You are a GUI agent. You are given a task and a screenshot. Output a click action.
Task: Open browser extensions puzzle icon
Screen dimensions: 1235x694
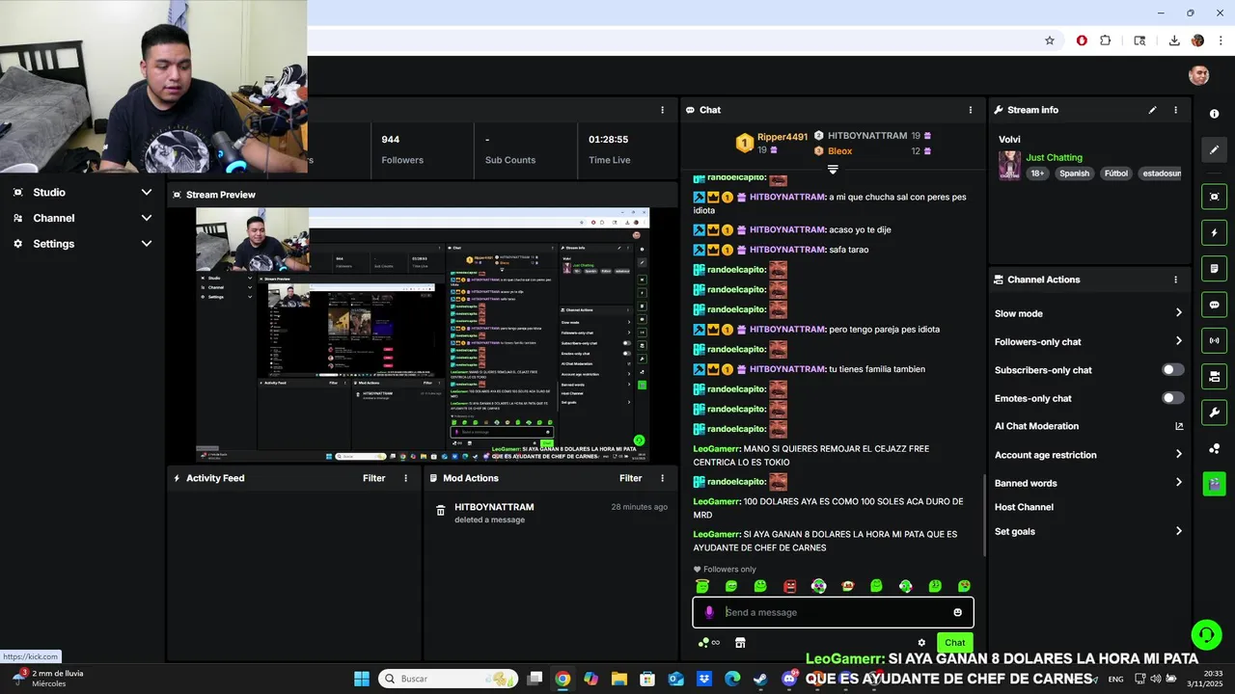pos(1106,40)
